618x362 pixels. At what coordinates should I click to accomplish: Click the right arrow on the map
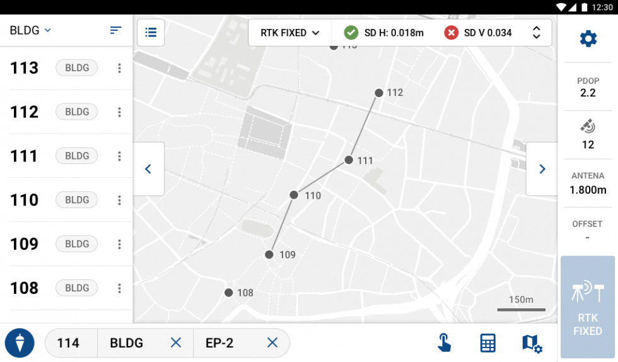click(x=542, y=169)
